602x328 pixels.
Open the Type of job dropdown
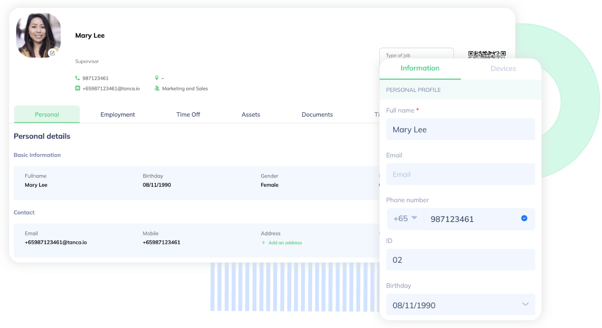[416, 54]
